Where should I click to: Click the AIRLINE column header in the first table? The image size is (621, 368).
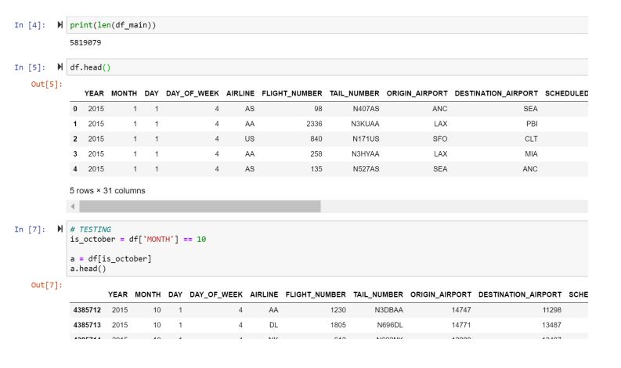[x=240, y=93]
